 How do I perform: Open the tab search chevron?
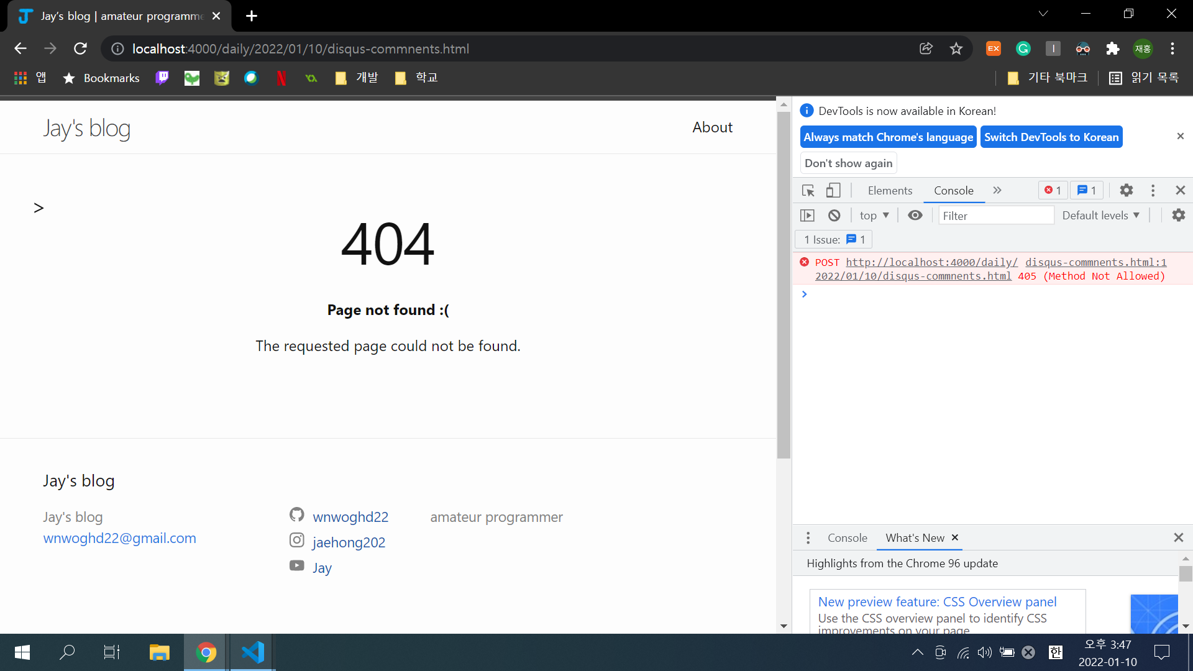(1043, 14)
